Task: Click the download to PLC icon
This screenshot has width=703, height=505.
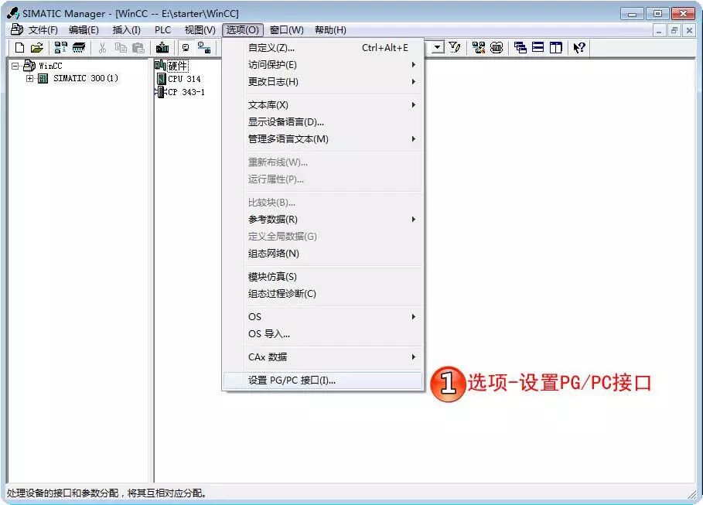Action: point(162,47)
